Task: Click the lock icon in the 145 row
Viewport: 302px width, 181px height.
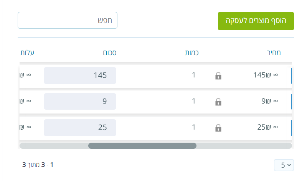Action: coord(218,76)
